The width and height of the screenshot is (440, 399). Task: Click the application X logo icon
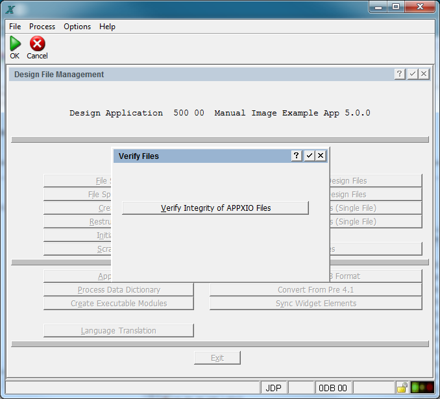(x=10, y=9)
